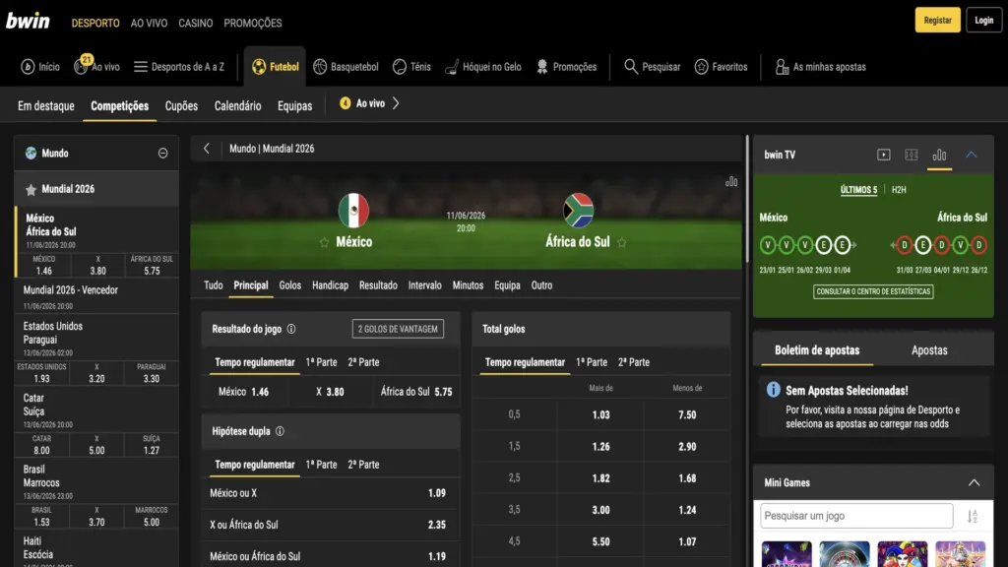Open Ao vivo with 21 badge
This screenshot has width=1008, height=567.
[96, 66]
